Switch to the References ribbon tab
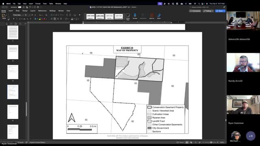Screen dimensions: 260x146 click(42, 11)
